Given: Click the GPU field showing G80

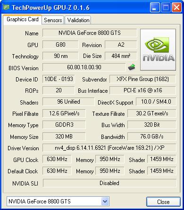Looking at the screenshot, I should click(60, 45).
